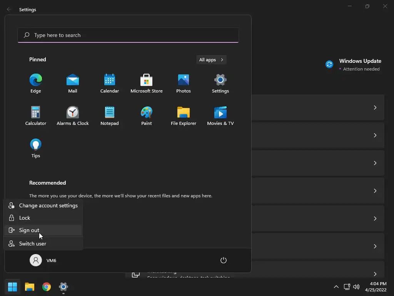
Task: Click the VM6 account name
Action: point(51,261)
